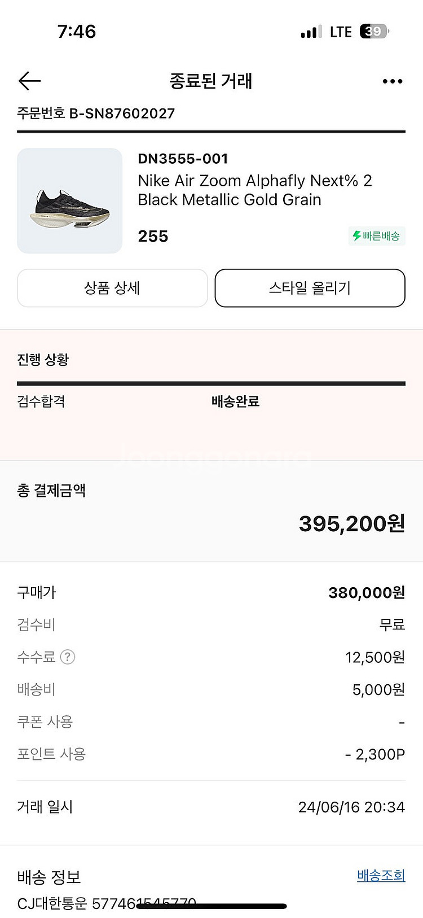
Task: Open 상품 상세 product details
Action: click(112, 288)
